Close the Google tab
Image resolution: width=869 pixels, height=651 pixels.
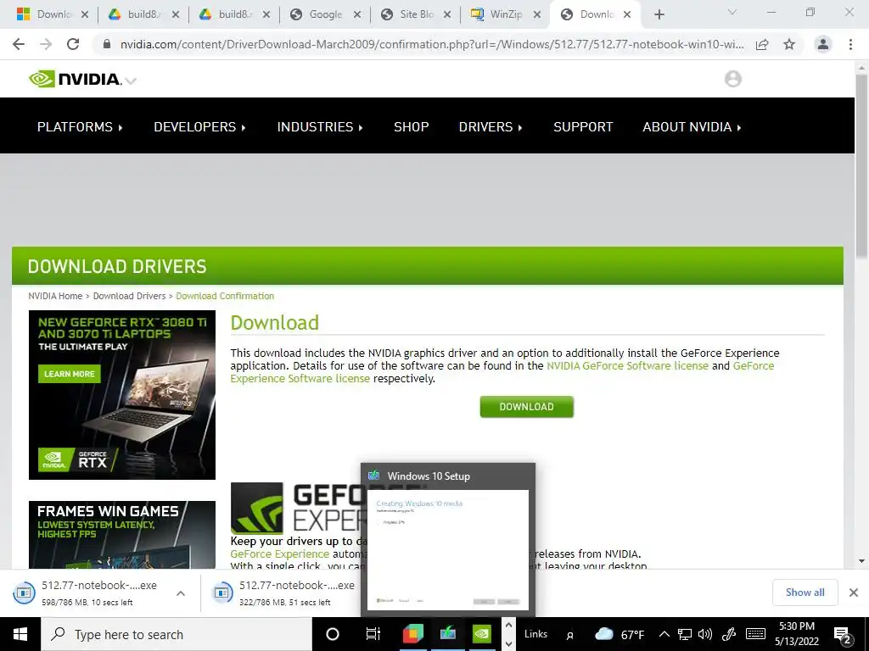pos(357,15)
